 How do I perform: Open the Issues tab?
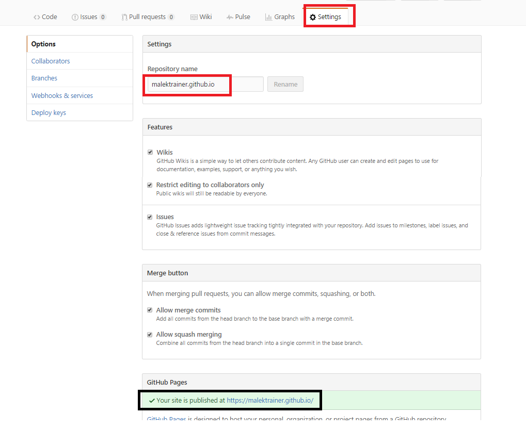(89, 16)
